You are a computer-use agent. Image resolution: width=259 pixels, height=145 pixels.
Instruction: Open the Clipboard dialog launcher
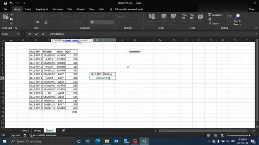[16, 28]
